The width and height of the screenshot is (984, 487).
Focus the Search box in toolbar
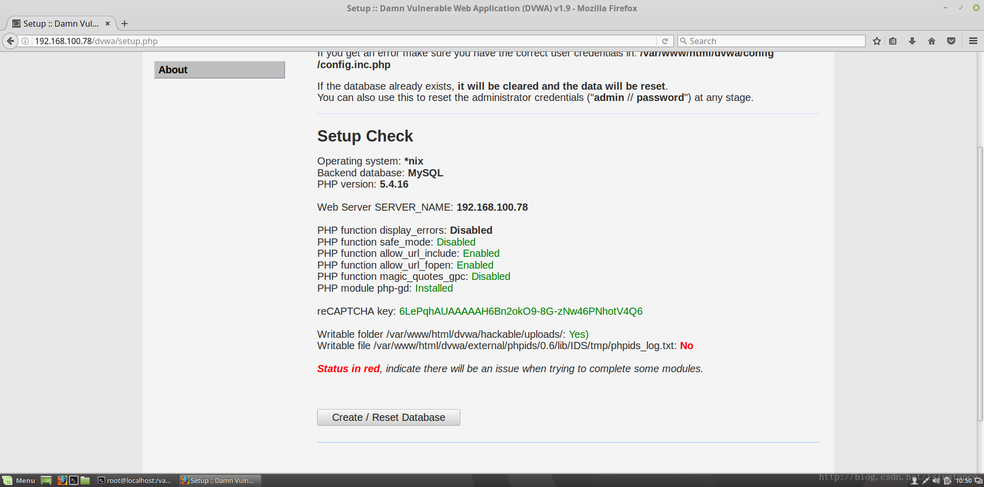click(771, 41)
